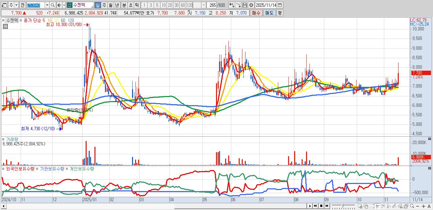Select 일 daily period
Viewport: 433px width, 210px height.
coord(98,5)
